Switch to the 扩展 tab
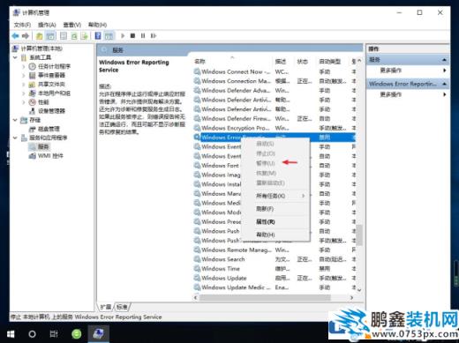The width and height of the screenshot is (459, 343). (x=106, y=307)
